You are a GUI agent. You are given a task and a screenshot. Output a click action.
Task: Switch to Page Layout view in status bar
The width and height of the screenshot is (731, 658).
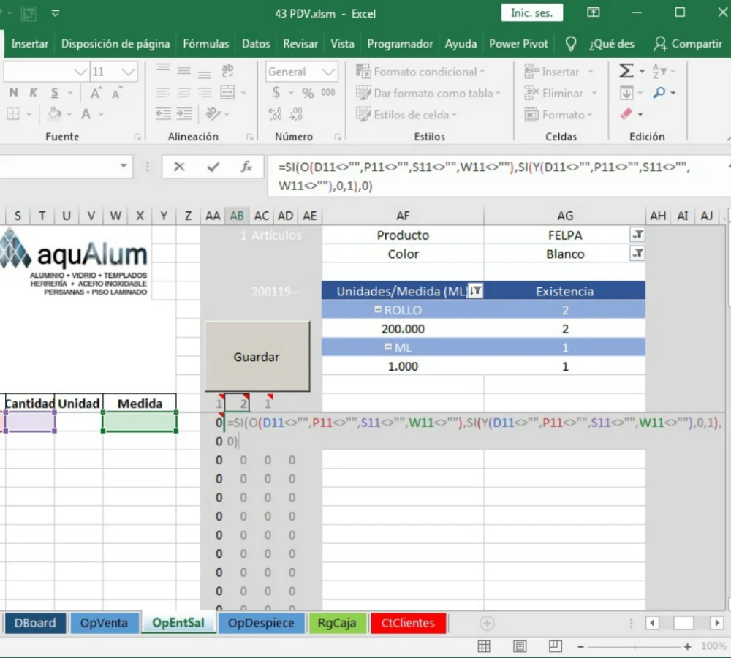click(519, 646)
